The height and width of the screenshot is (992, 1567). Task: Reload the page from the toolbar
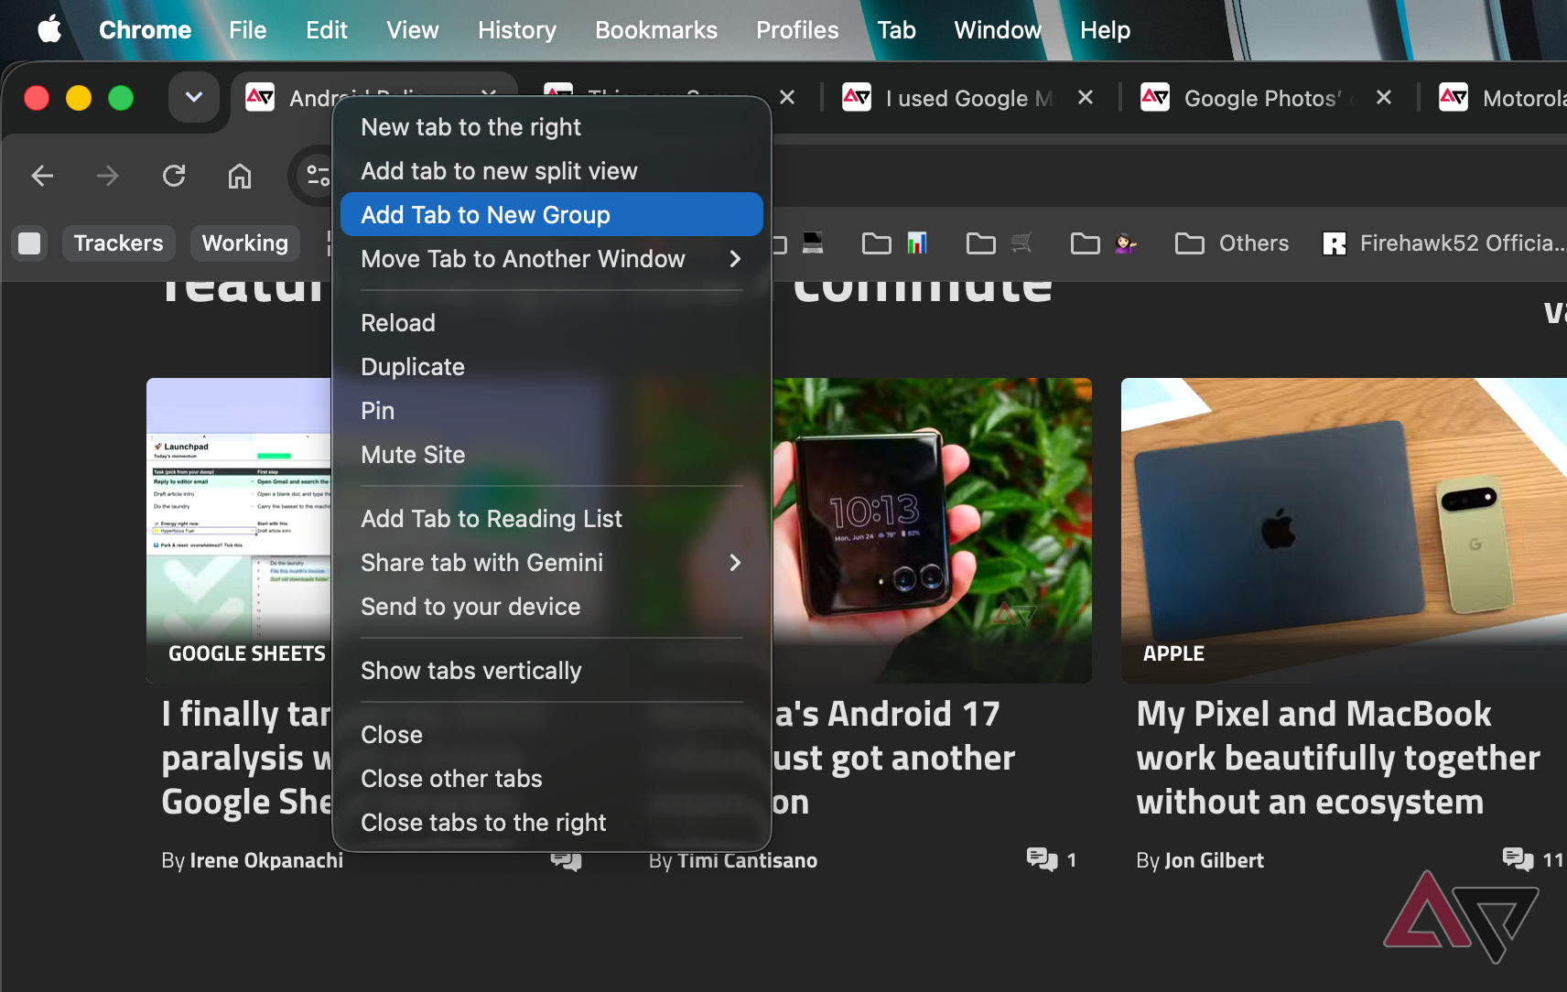(x=174, y=175)
